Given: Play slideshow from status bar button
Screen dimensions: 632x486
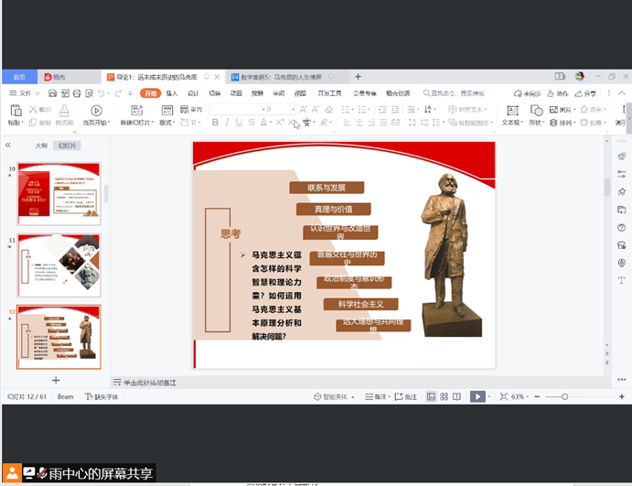Looking at the screenshot, I should coord(477,396).
